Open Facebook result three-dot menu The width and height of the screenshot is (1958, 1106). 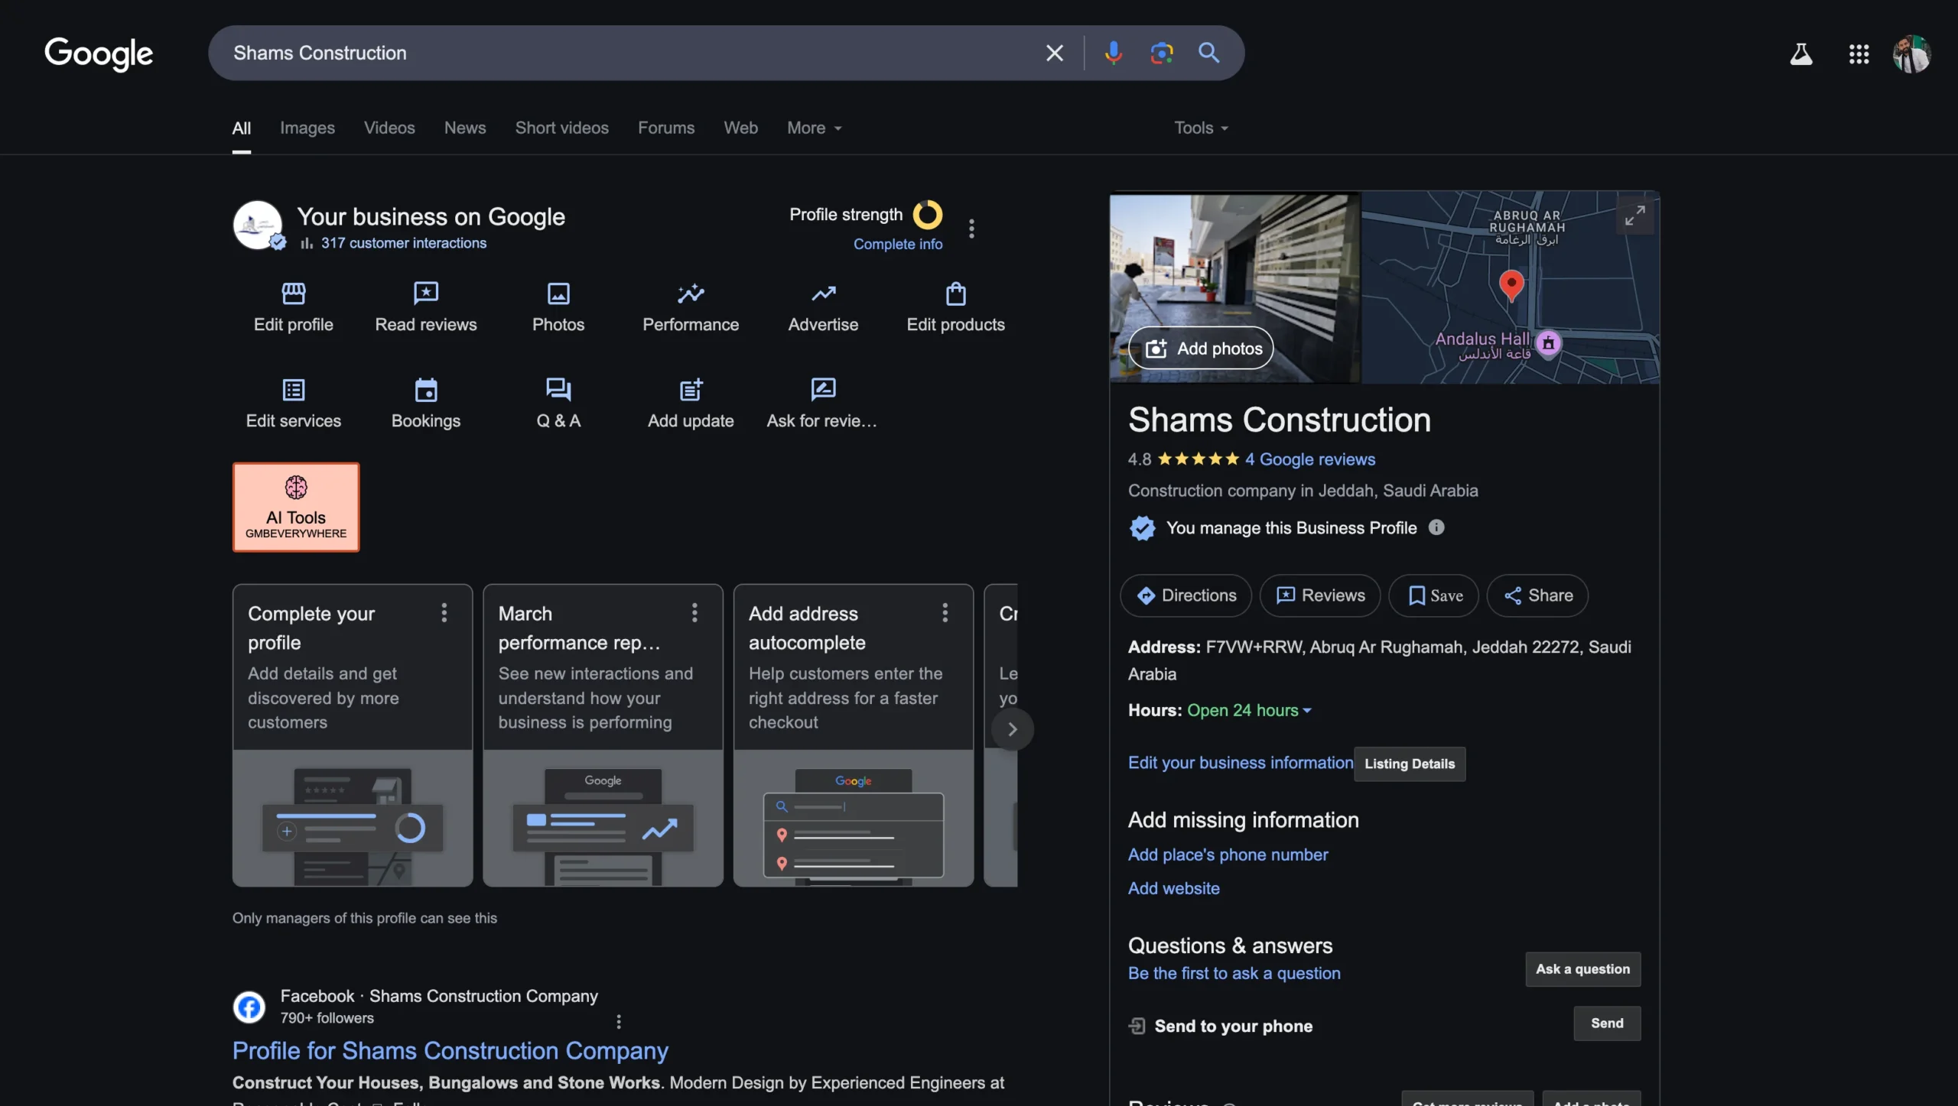click(619, 1021)
